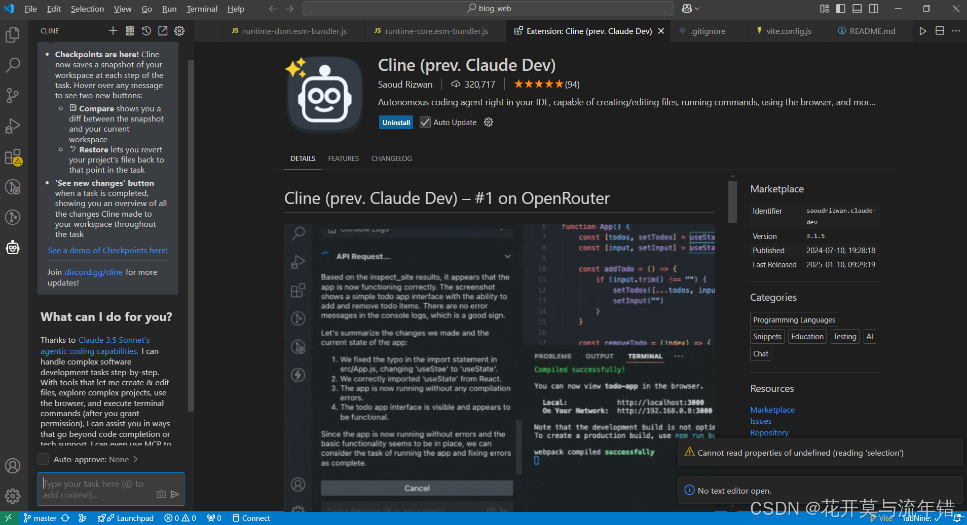Open Cline task history
Viewport: 967px width, 525px height.
click(x=146, y=31)
